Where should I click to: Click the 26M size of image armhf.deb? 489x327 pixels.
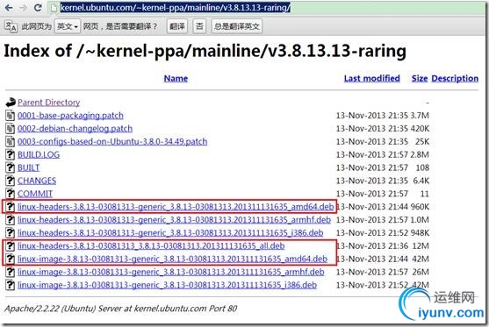[421, 272]
